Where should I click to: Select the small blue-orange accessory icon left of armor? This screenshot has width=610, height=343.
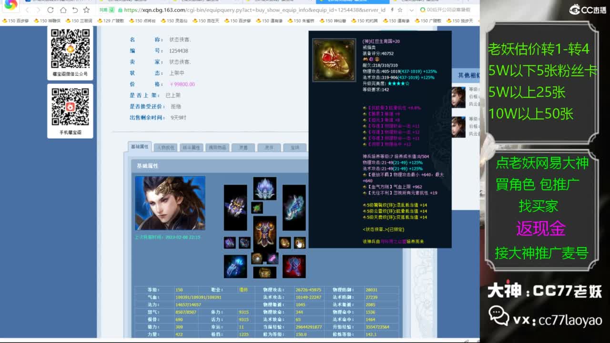coord(244,243)
